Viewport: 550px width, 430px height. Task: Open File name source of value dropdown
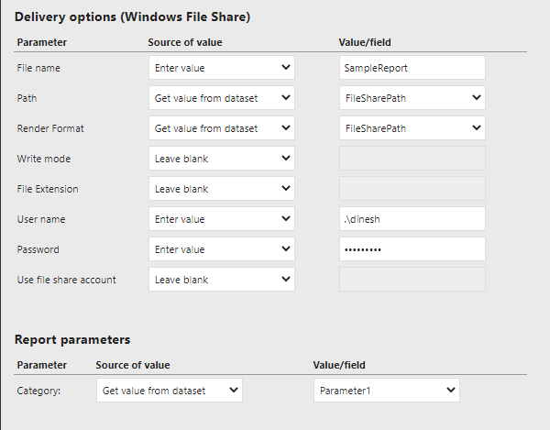click(x=221, y=68)
